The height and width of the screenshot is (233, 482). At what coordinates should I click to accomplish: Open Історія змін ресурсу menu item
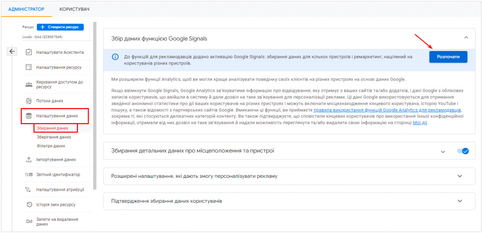pos(56,205)
